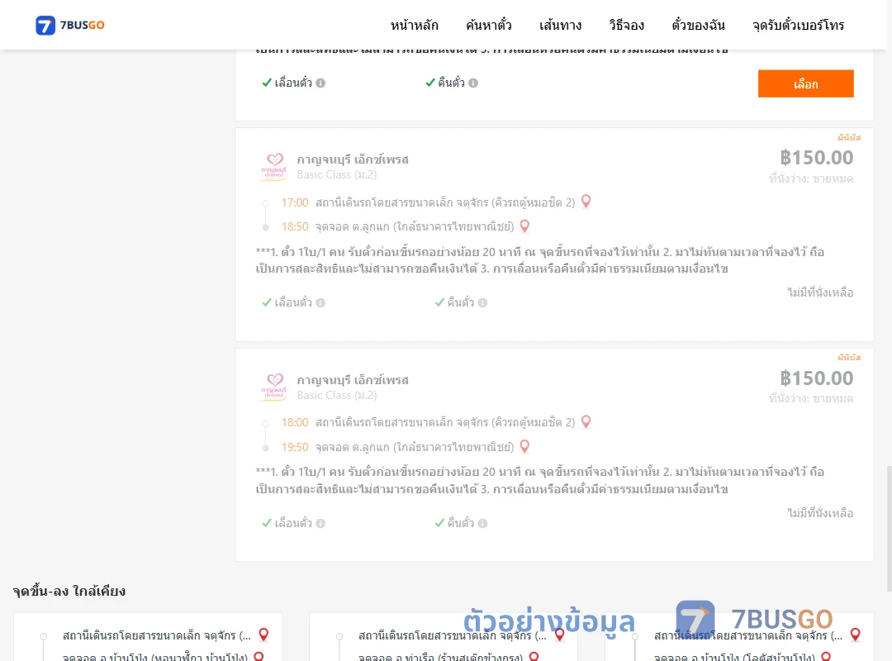Viewport: 892px width, 661px height.
Task: Open the 7BUSGO logo in header
Action: (x=70, y=25)
